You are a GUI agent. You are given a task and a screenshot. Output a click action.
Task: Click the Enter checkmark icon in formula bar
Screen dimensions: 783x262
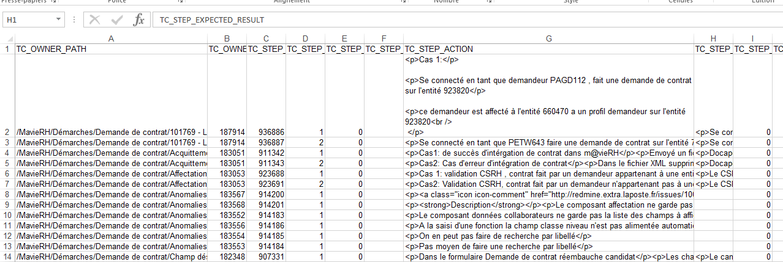(x=116, y=20)
